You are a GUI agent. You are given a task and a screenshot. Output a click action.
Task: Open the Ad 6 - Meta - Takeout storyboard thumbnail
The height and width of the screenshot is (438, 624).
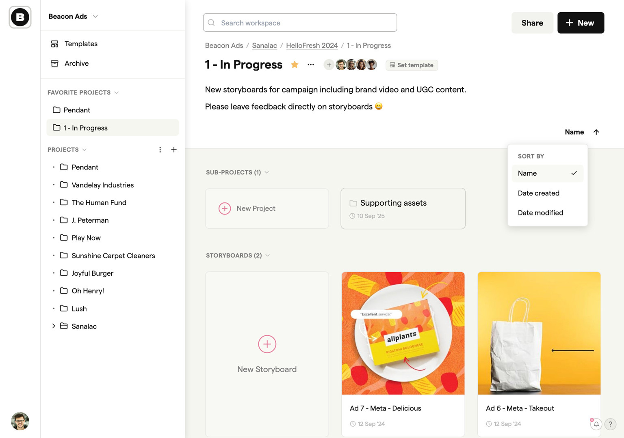539,333
